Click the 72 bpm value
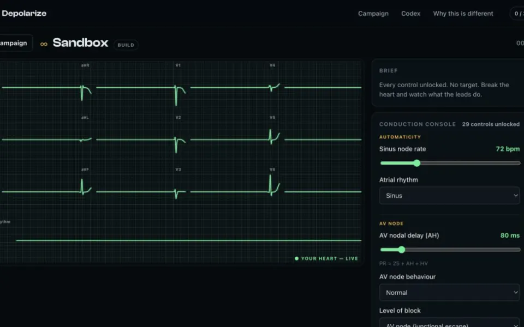Image resolution: width=524 pixels, height=327 pixels. coord(507,149)
